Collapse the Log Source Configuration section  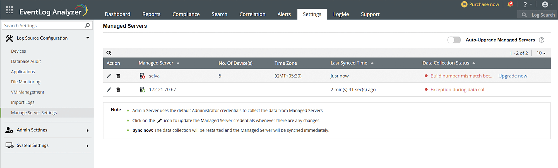tap(88, 38)
